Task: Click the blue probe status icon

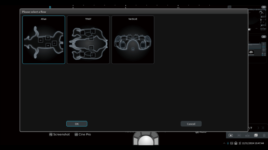Action: 228,143
